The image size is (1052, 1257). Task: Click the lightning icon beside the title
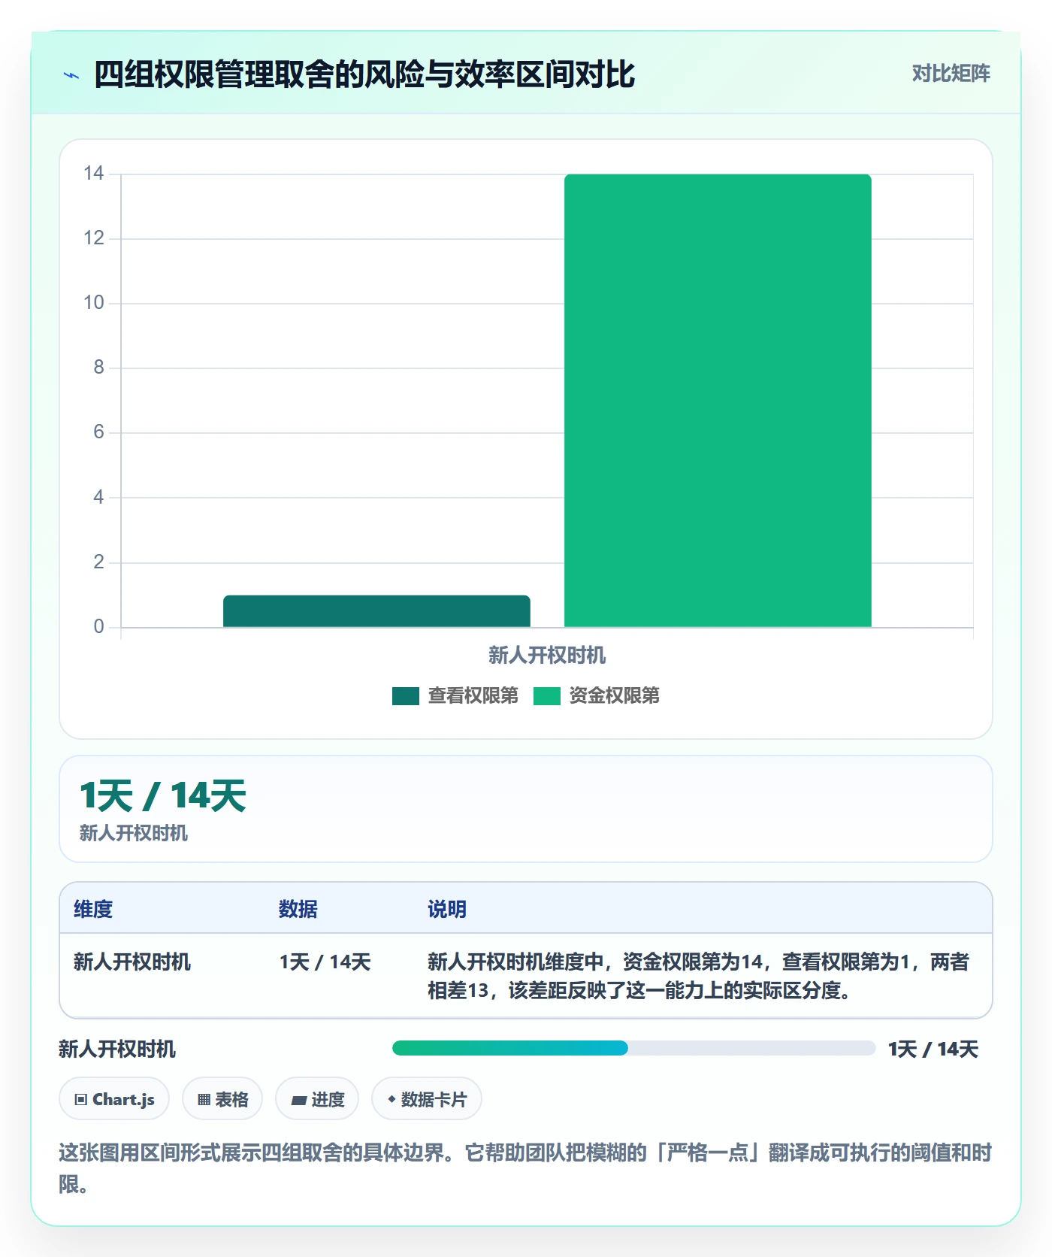tap(71, 75)
